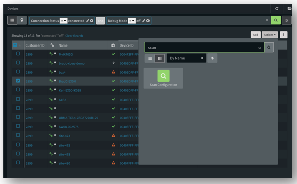297x184 pixels.
Task: Click customer ID 2899 in the bcx4 row
Action: click(29, 73)
